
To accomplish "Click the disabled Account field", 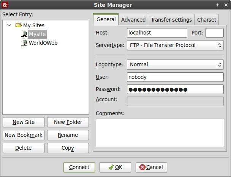I will [175, 101].
